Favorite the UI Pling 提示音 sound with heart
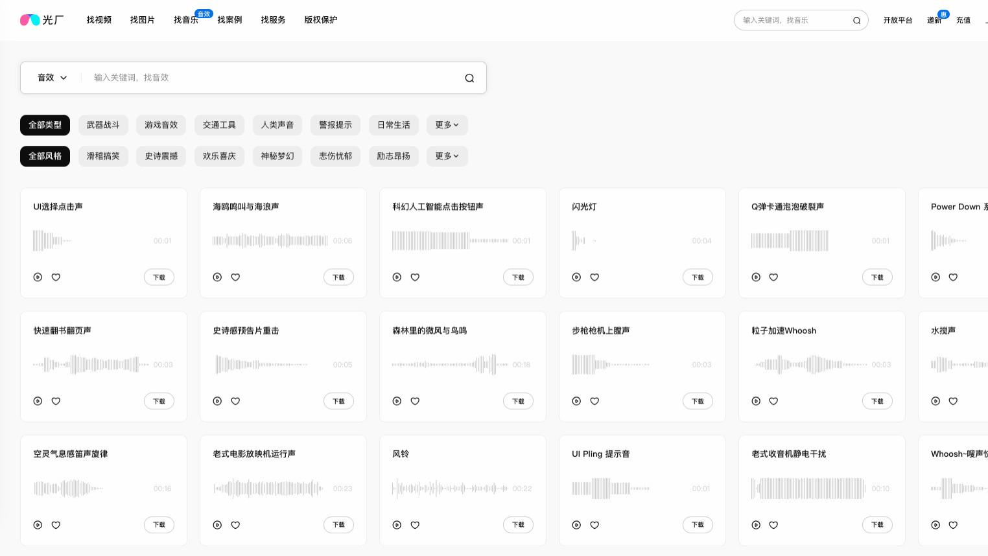The width and height of the screenshot is (988, 556). pyautogui.click(x=594, y=525)
